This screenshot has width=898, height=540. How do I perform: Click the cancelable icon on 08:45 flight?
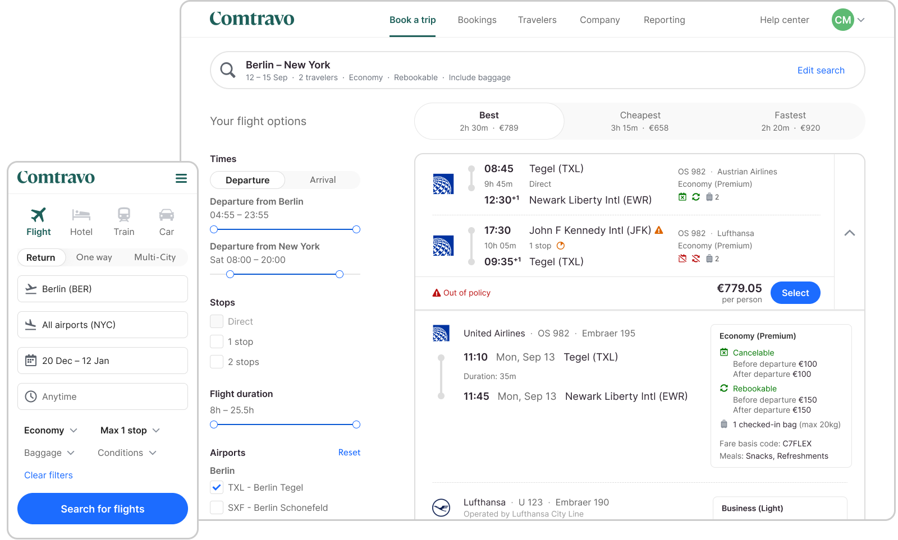pyautogui.click(x=682, y=197)
